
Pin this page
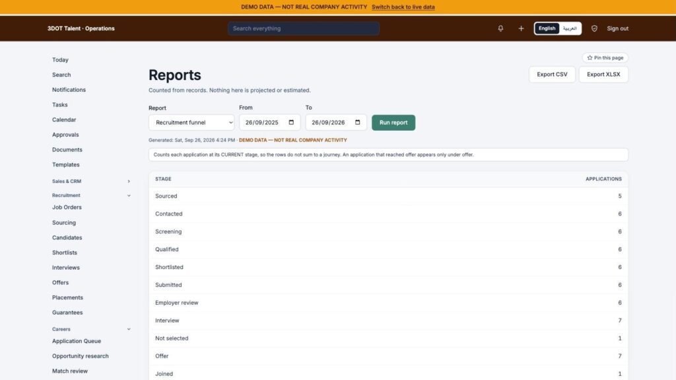[x=605, y=57]
